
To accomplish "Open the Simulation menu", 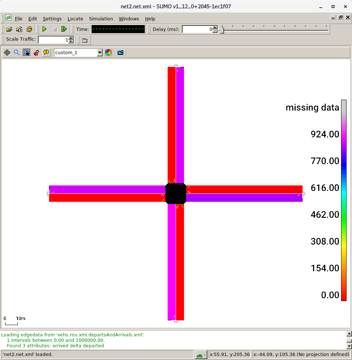I will point(101,19).
